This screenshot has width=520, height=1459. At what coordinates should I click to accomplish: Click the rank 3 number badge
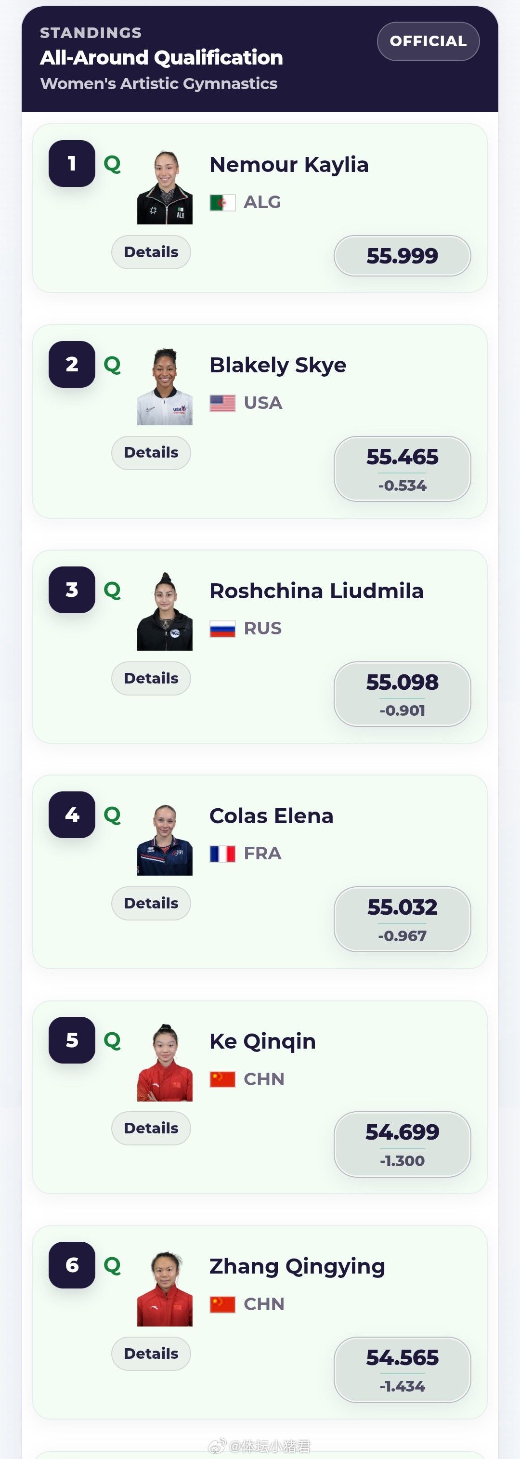tap(72, 590)
